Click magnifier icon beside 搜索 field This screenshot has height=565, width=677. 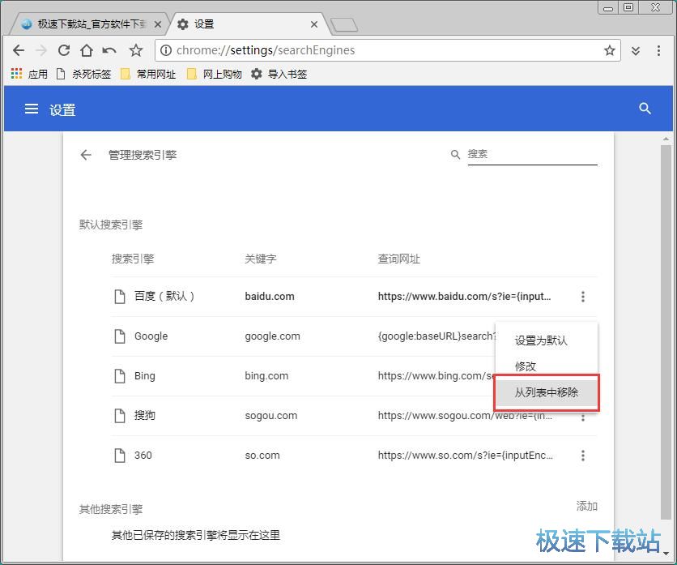[x=455, y=155]
